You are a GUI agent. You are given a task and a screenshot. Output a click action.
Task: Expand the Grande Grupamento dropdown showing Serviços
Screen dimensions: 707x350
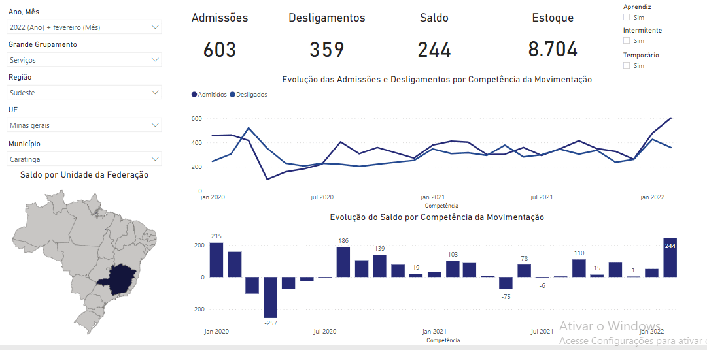[x=84, y=59]
